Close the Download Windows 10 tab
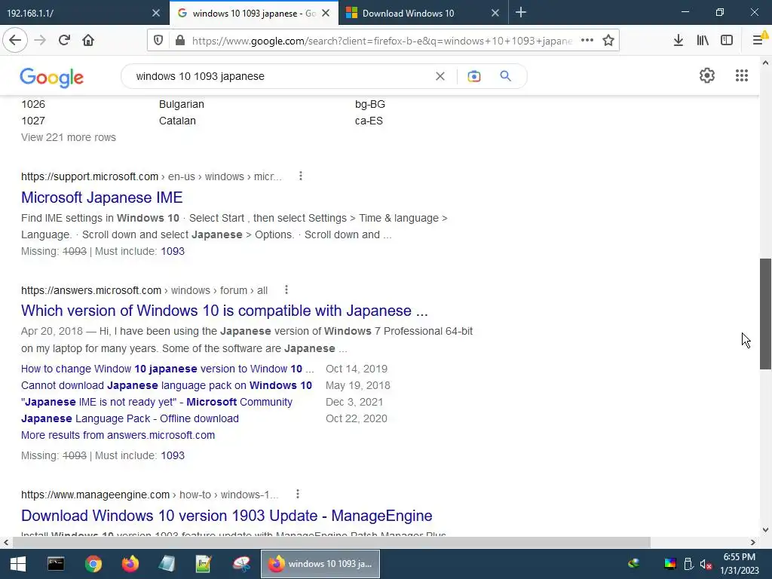This screenshot has width=772, height=579. point(495,14)
